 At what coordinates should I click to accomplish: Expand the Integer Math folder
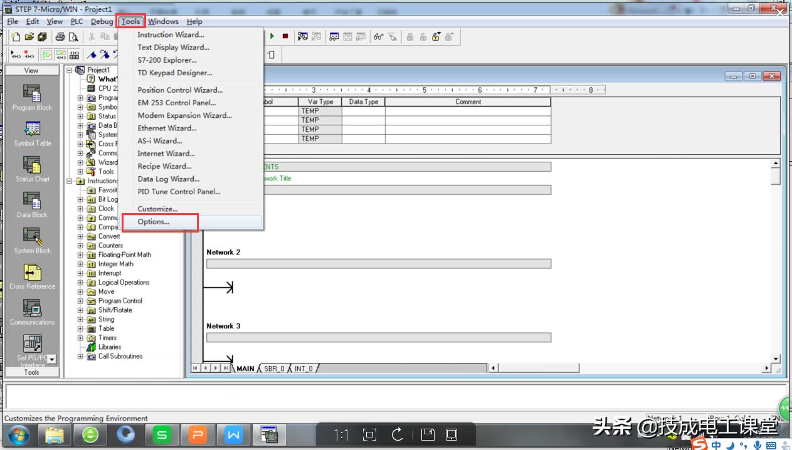click(80, 264)
